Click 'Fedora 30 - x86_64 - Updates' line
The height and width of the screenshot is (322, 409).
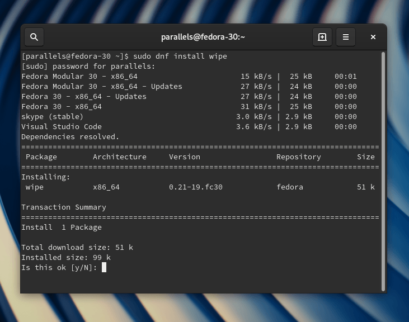point(84,97)
